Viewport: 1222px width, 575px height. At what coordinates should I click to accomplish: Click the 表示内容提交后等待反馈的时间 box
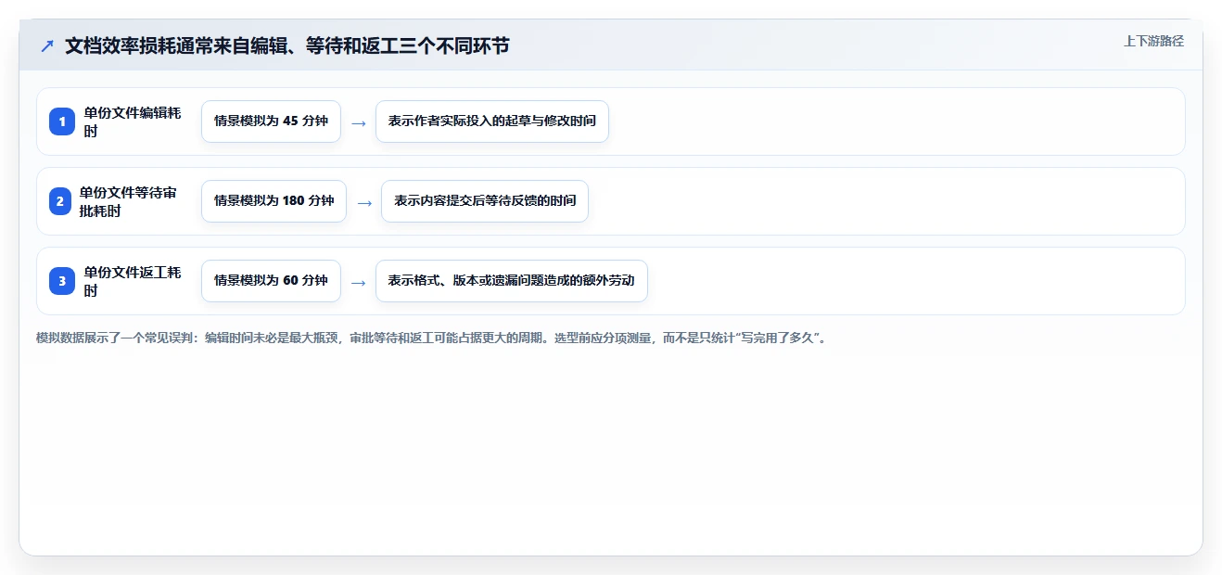point(485,201)
